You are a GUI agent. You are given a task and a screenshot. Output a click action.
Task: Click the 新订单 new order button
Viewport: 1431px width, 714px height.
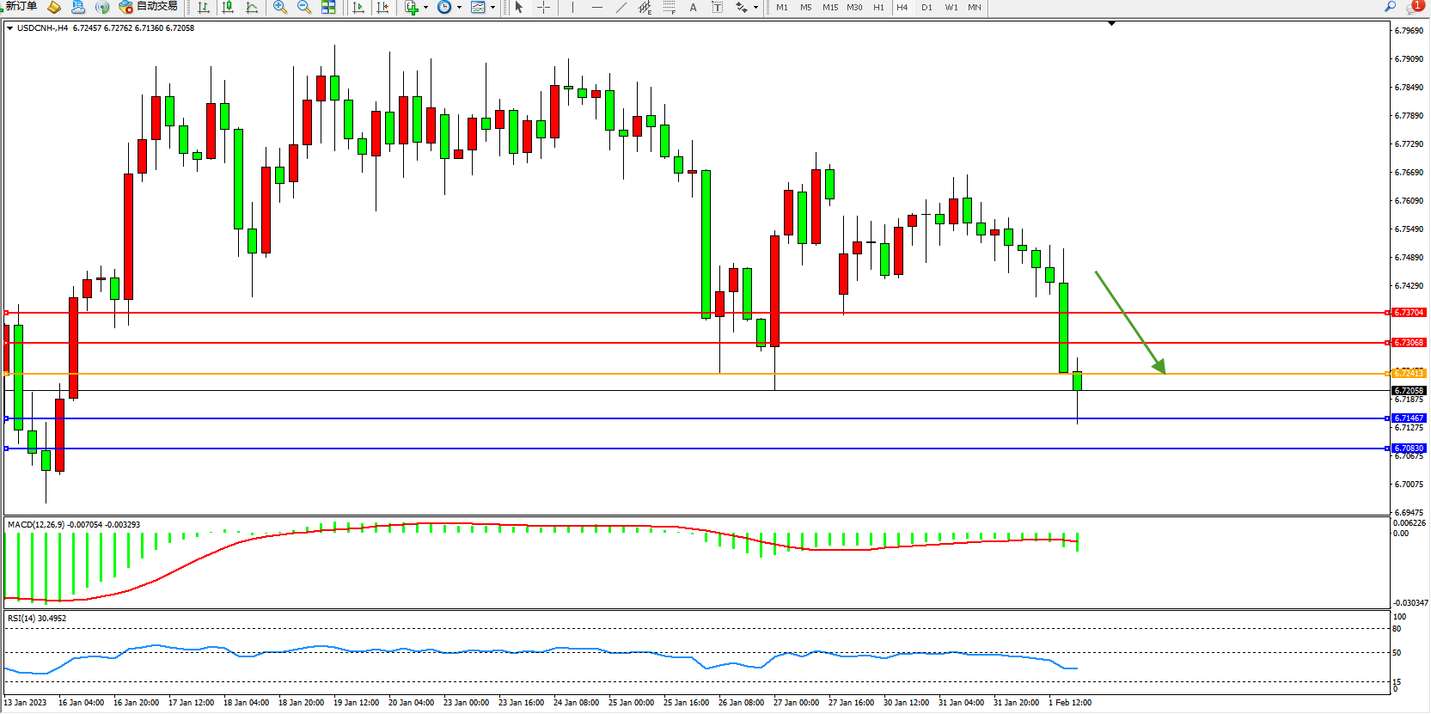pyautogui.click(x=21, y=7)
